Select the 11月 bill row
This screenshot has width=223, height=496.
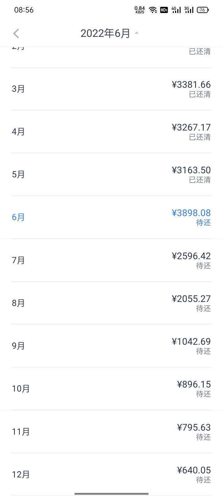pos(111,432)
